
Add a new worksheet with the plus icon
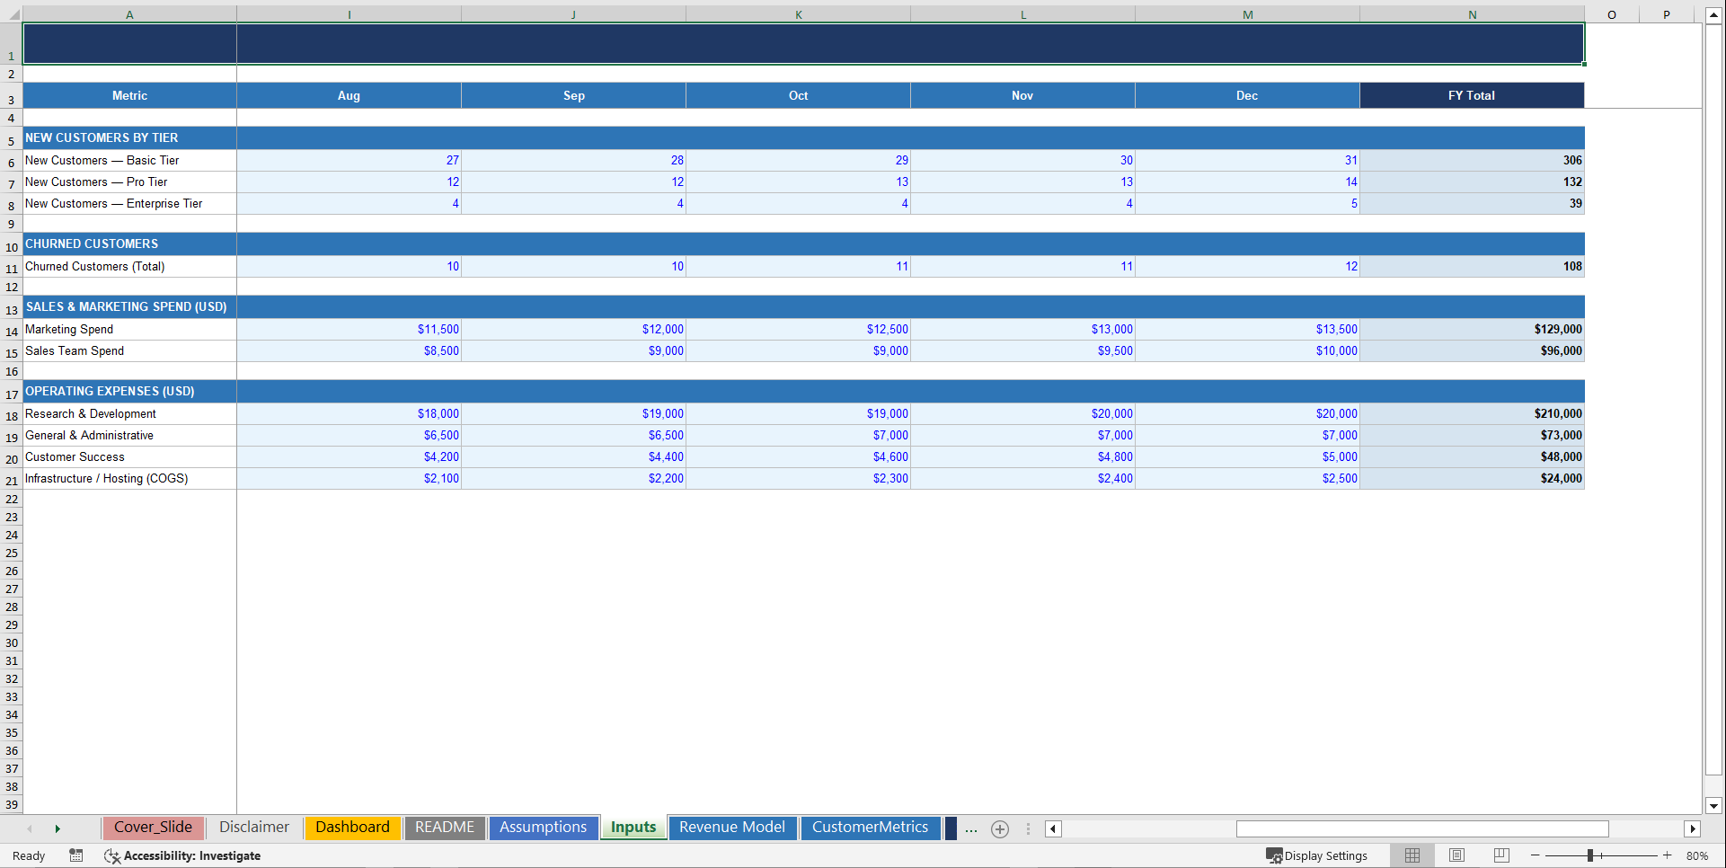point(1000,828)
